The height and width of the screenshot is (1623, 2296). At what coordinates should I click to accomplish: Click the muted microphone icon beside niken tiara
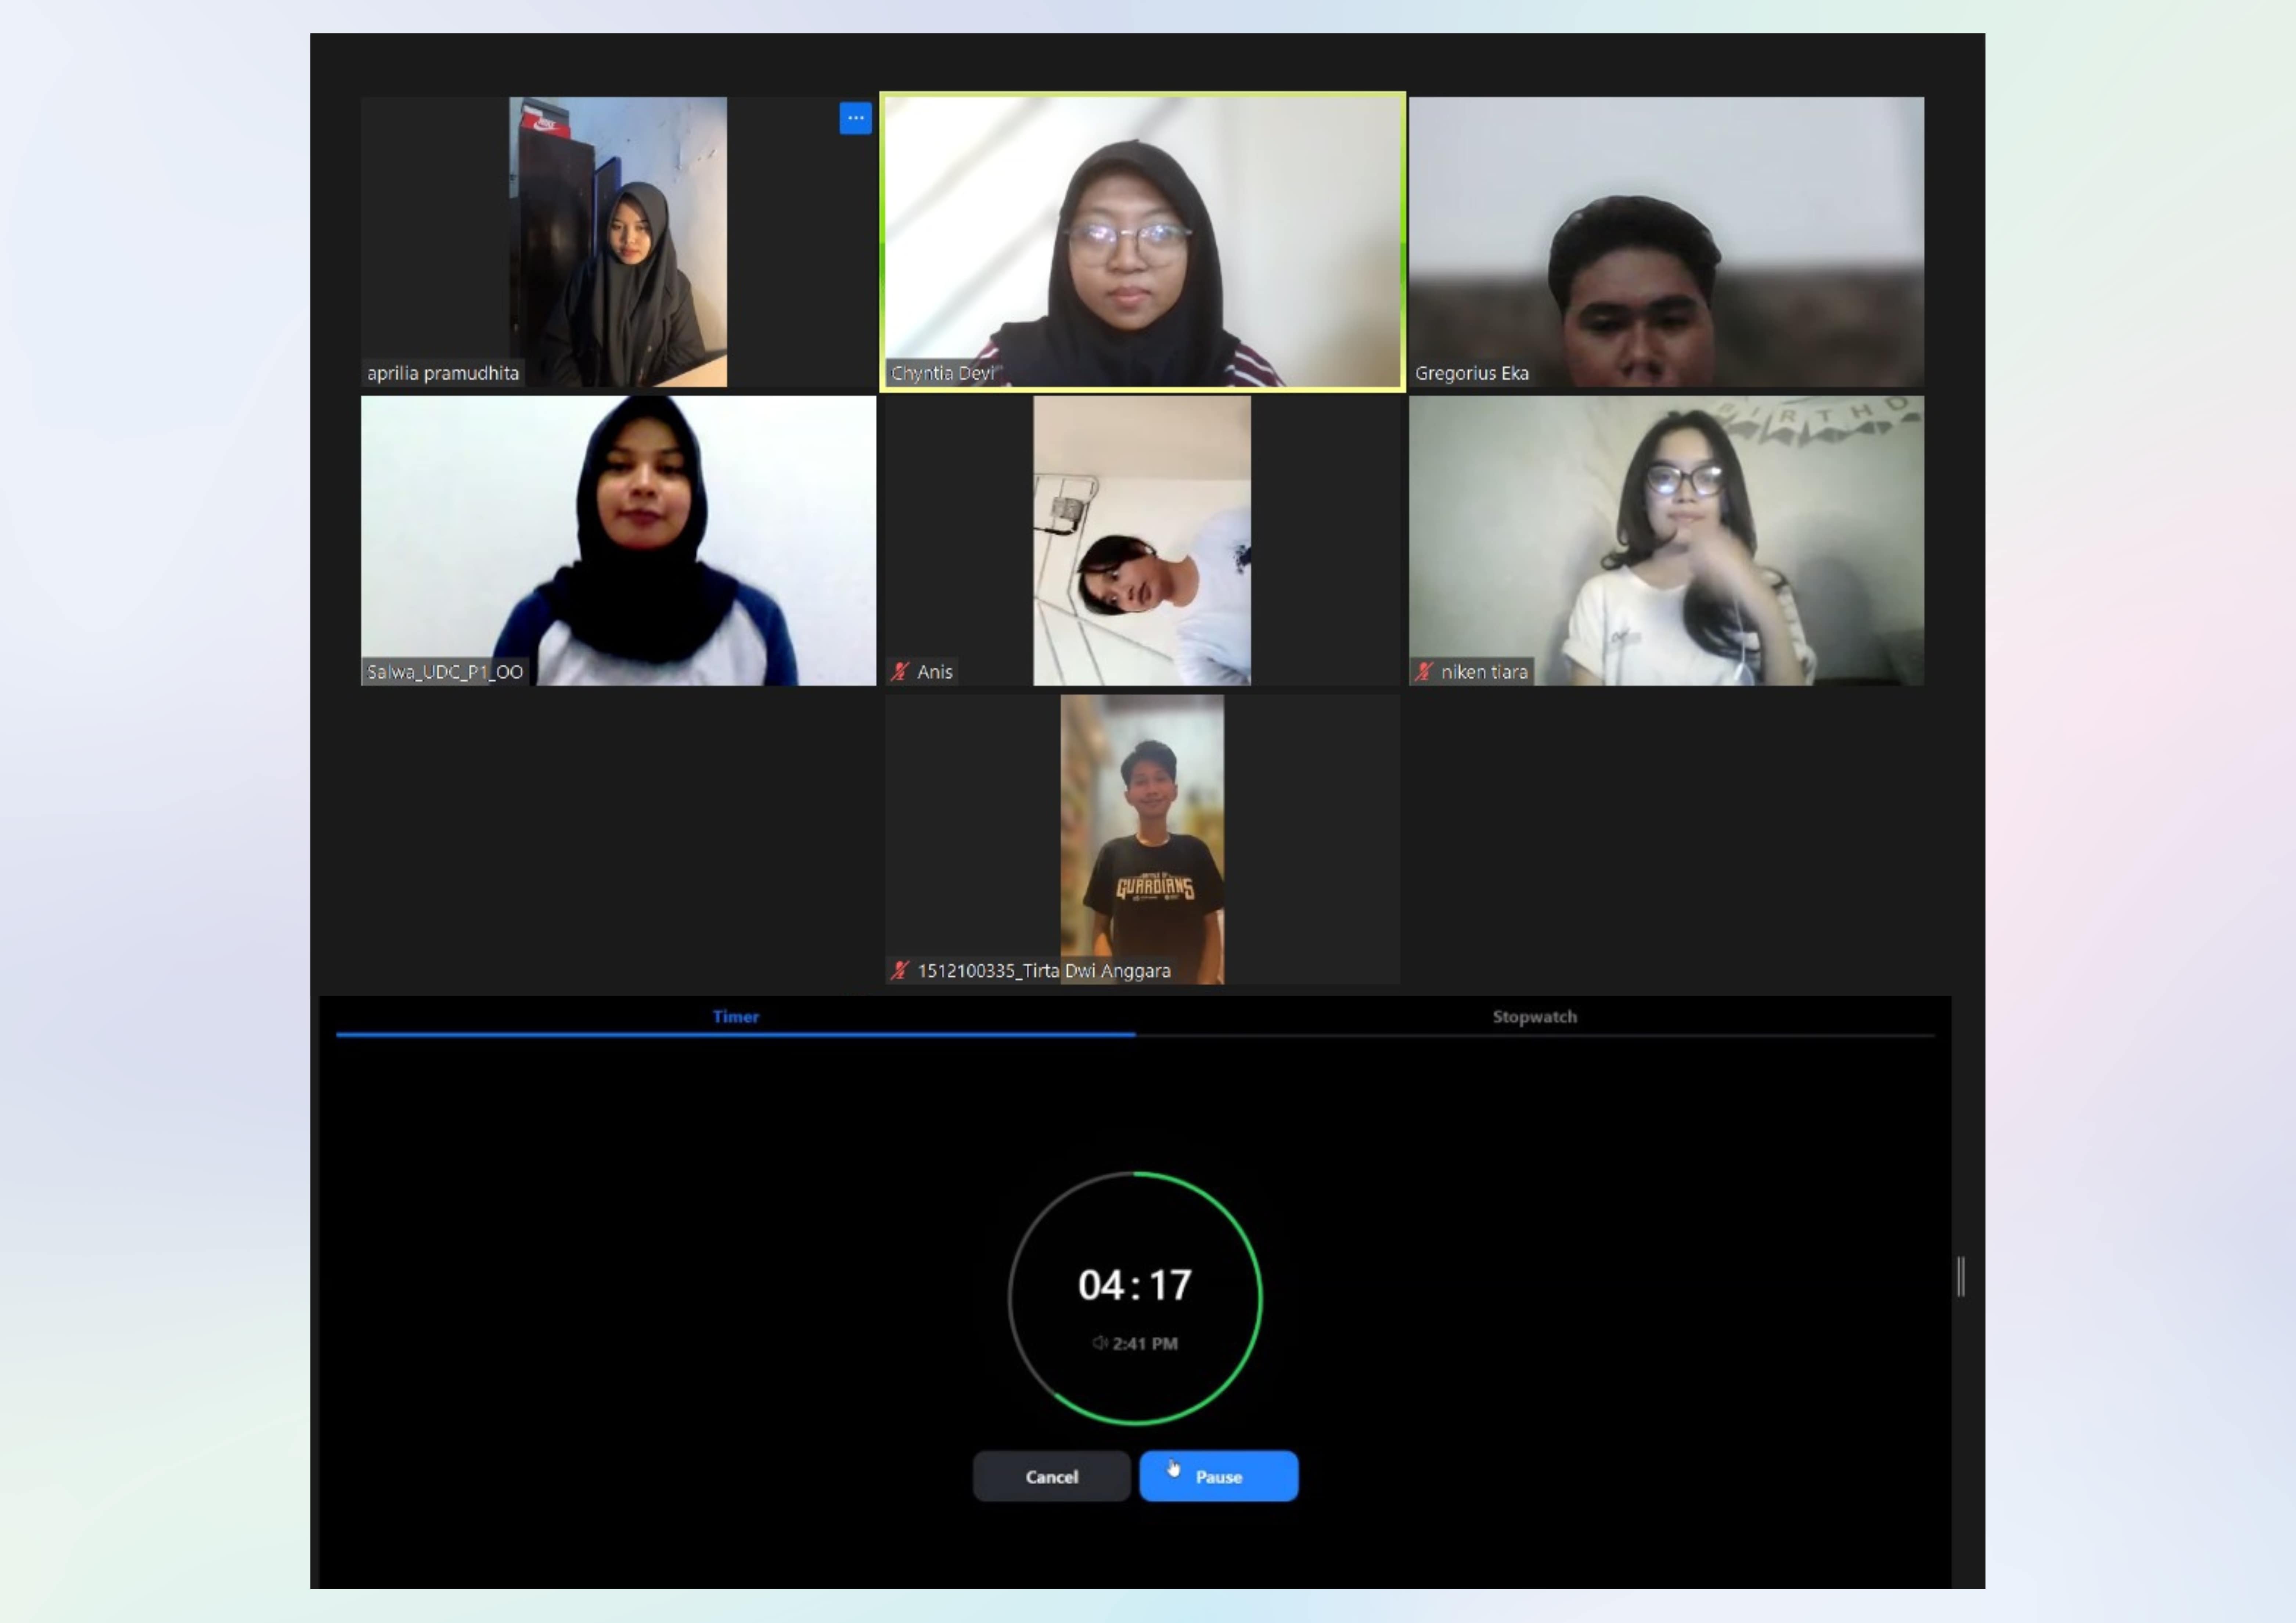click(1424, 672)
